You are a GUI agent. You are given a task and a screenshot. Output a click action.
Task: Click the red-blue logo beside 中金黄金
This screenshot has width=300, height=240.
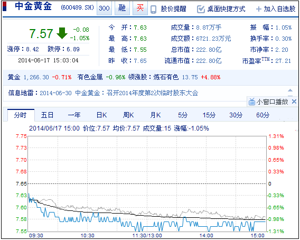[4, 6]
